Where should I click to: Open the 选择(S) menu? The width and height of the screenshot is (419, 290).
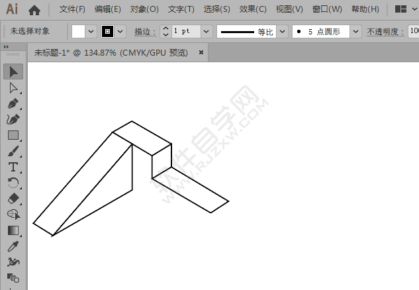(216, 9)
